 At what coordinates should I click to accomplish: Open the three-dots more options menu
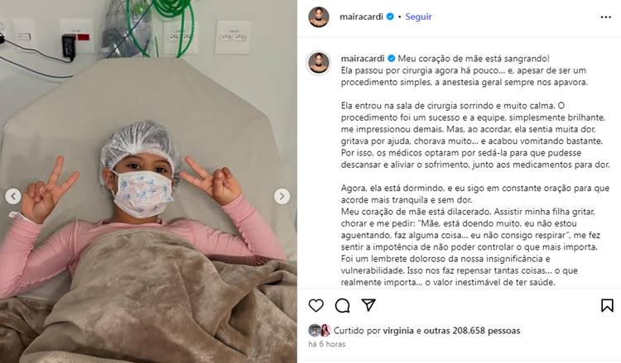tap(606, 17)
